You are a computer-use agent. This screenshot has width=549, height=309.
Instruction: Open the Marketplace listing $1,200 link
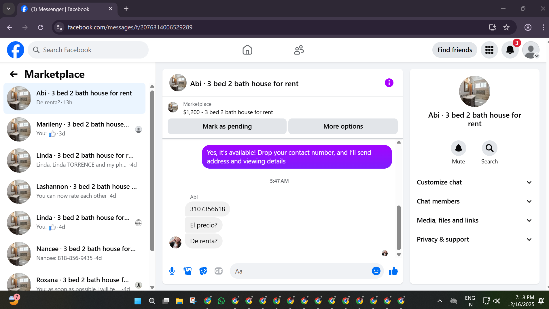[228, 112]
